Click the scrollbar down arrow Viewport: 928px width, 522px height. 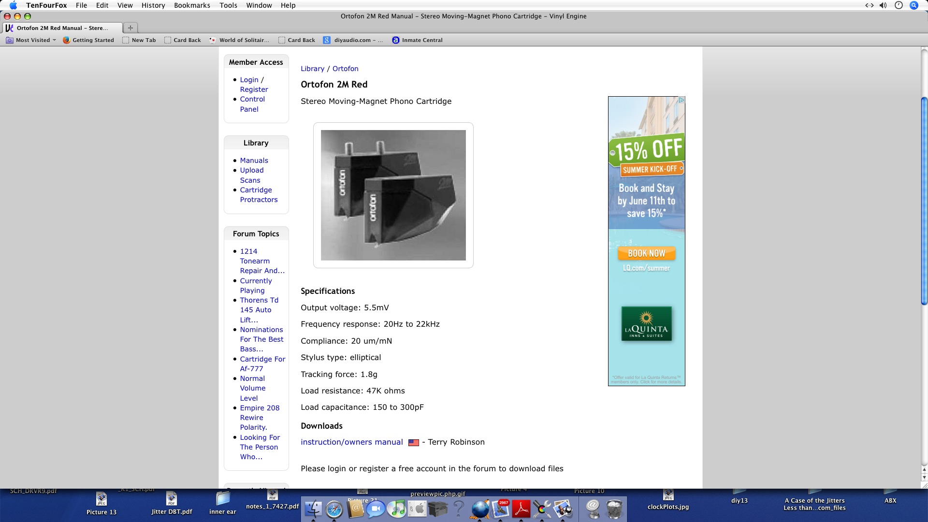[x=924, y=478]
